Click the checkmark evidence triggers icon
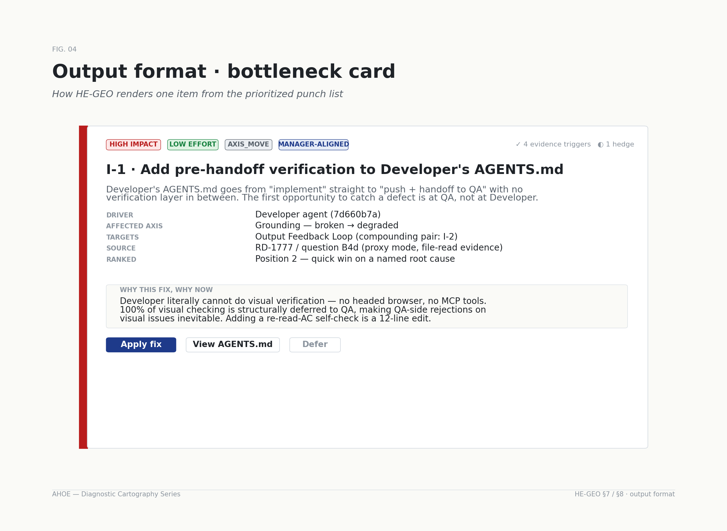 point(518,145)
